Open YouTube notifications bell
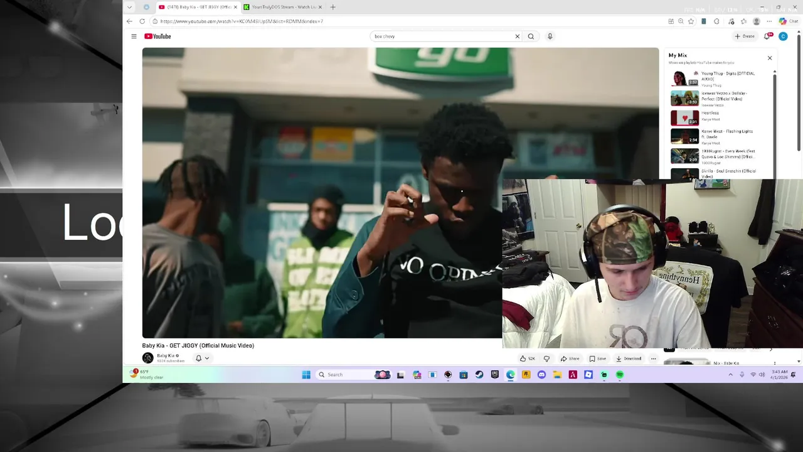The width and height of the screenshot is (803, 452). [767, 36]
